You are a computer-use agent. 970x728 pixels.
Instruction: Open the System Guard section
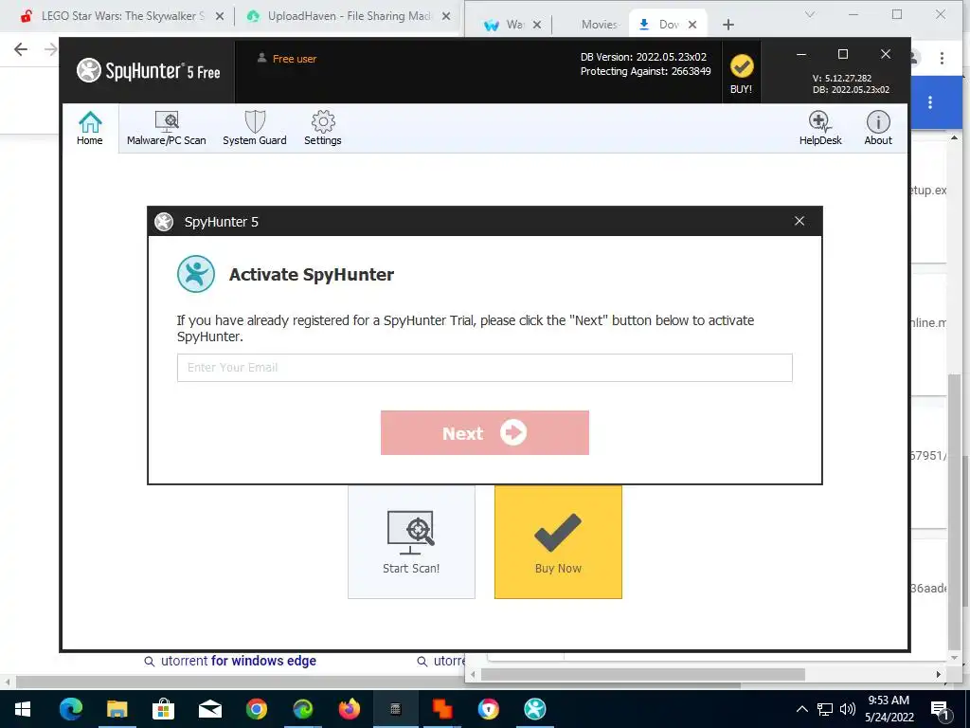pos(255,128)
